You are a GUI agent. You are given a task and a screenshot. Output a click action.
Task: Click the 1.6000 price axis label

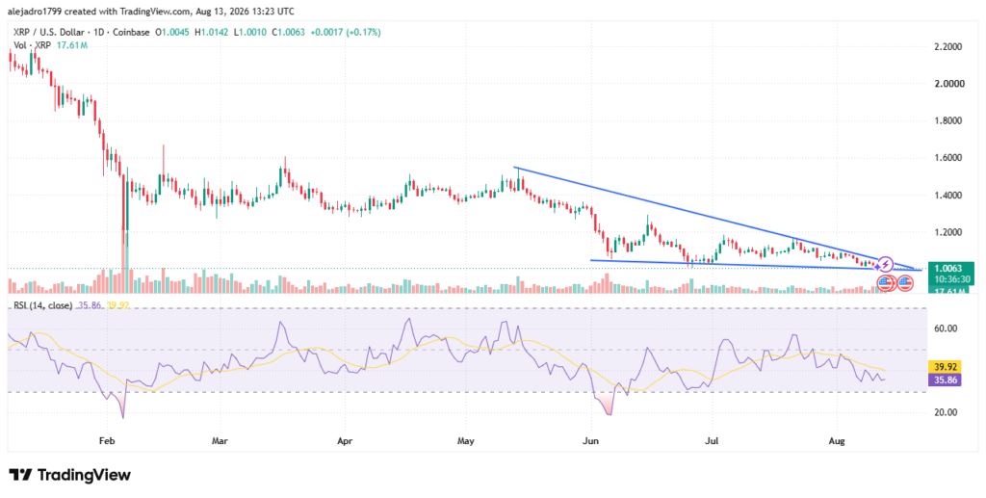pyautogui.click(x=947, y=158)
